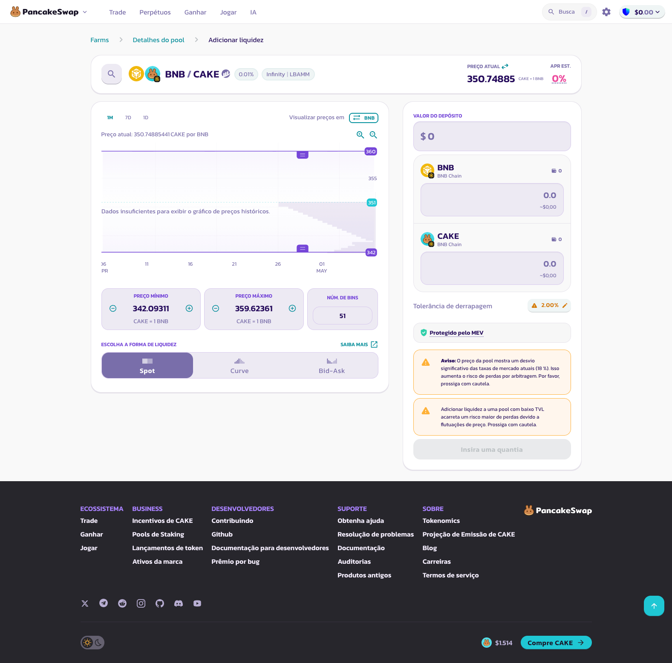Expand PancakeSwap logo dropdown chevron

(x=85, y=12)
